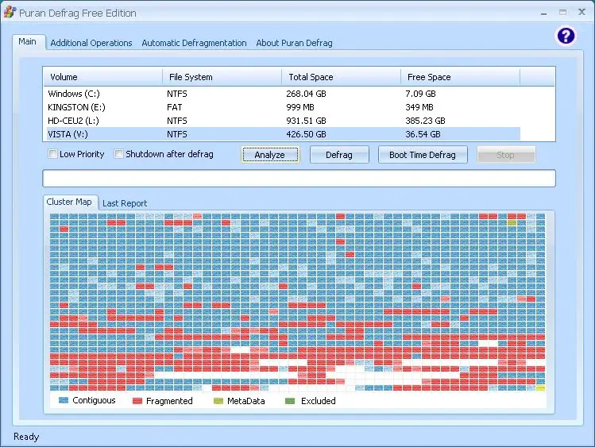Click the Contiguous legend blue swatch
The height and width of the screenshot is (447, 595).
64,400
